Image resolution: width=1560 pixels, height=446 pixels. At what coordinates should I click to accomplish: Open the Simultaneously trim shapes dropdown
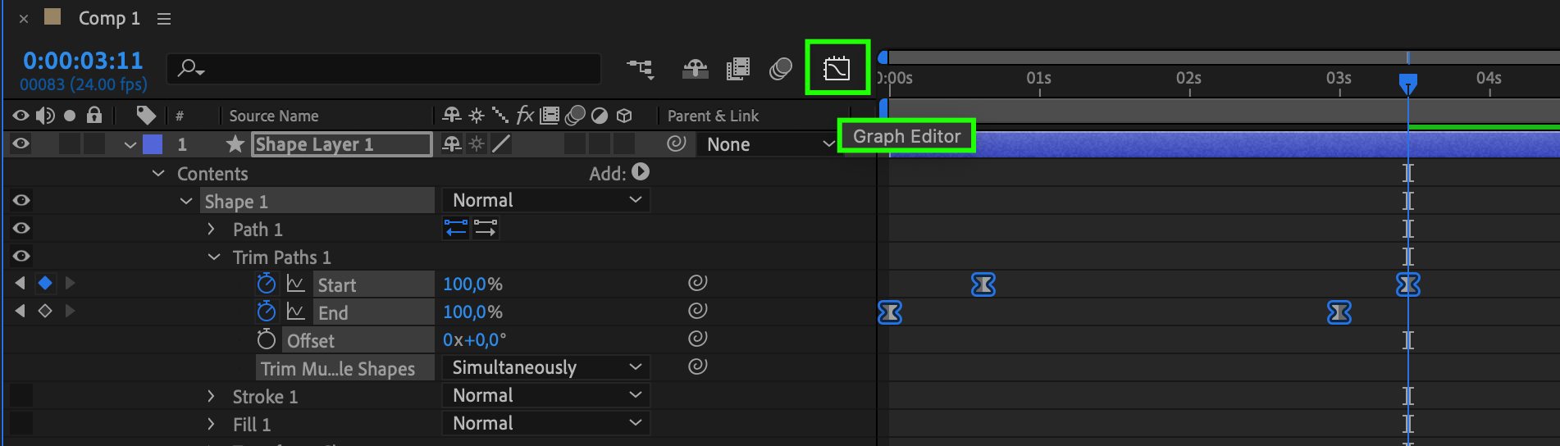[545, 367]
